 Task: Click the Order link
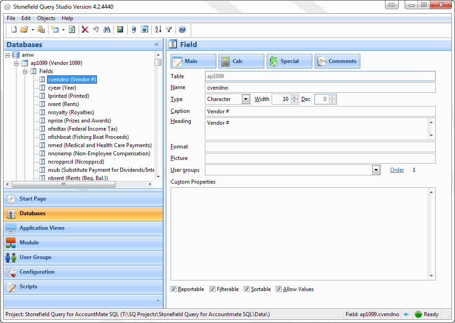(396, 169)
